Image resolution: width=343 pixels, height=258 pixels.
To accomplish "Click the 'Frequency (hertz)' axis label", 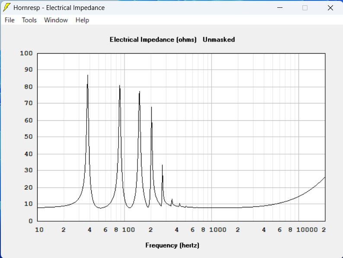I will pos(172,245).
